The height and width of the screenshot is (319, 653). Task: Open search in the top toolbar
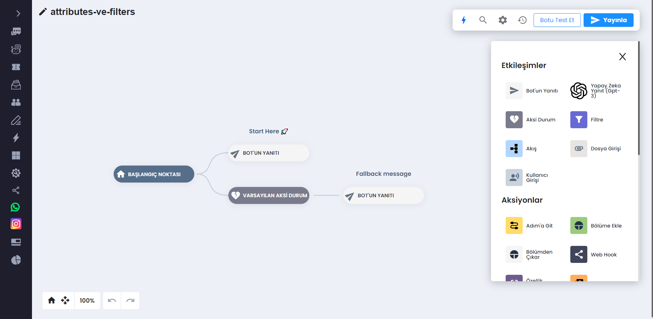[x=483, y=20]
